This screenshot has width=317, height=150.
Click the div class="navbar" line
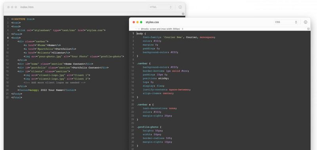click(x=33, y=41)
